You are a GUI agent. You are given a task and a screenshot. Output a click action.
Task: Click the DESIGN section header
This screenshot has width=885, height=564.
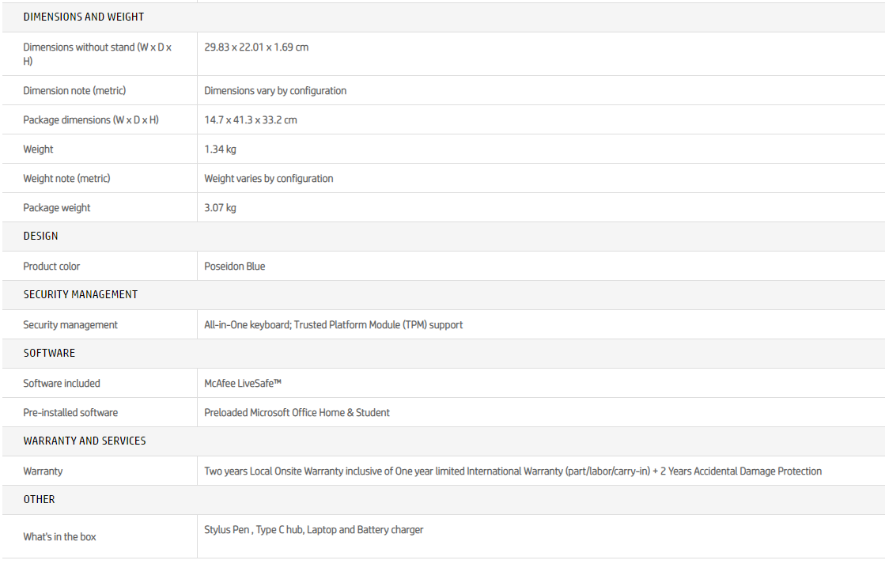[40, 237]
